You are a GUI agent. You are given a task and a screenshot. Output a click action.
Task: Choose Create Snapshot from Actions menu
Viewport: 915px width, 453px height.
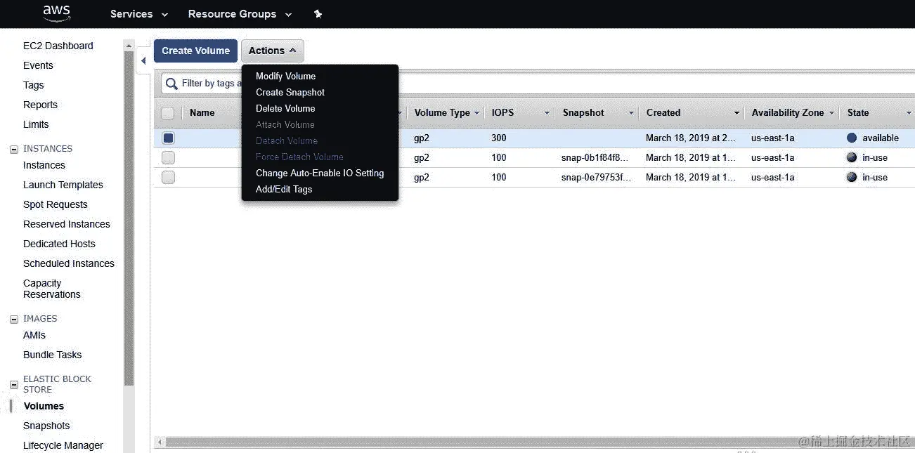290,92
